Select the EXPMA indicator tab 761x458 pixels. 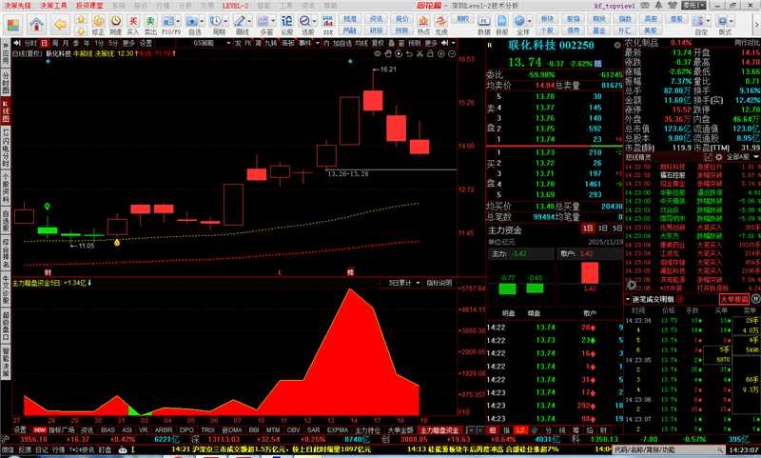point(338,430)
